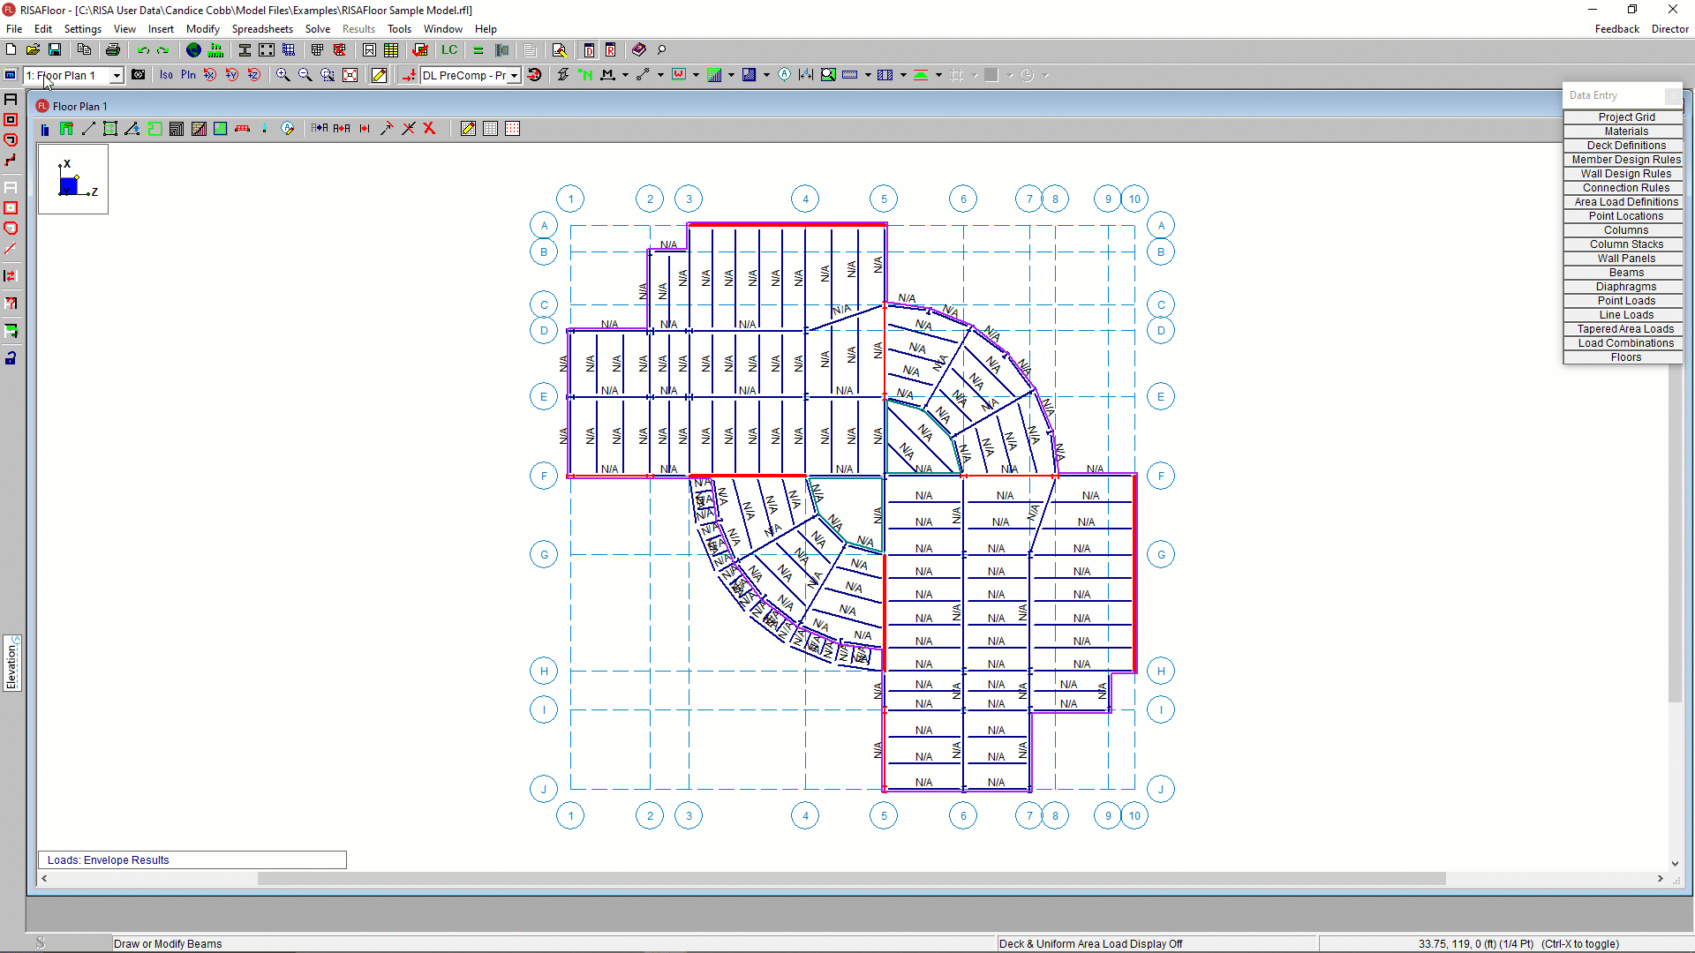The width and height of the screenshot is (1695, 953).
Task: Open the Floor Plan 1 dropdown
Action: [116, 76]
